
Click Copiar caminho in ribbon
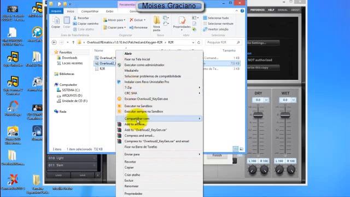[86, 24]
